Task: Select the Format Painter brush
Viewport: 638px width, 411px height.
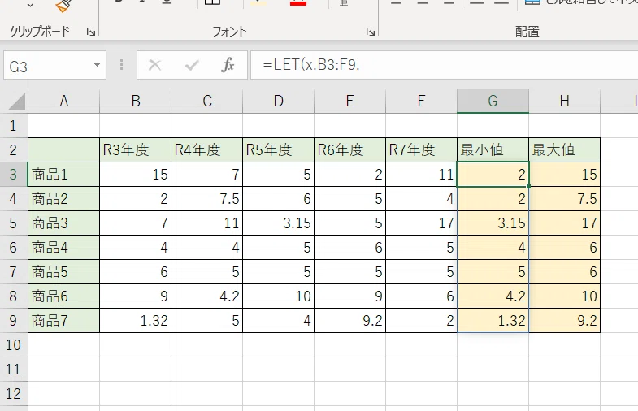Action: click(x=63, y=6)
